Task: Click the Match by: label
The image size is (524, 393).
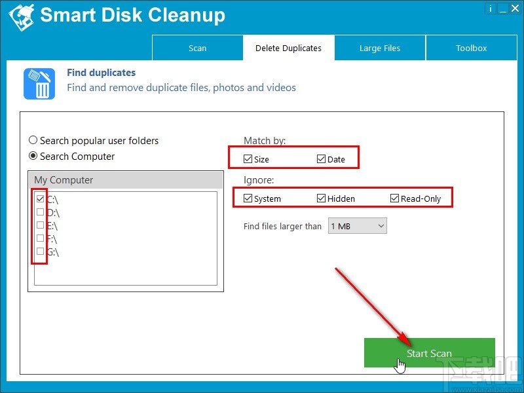Action: 265,141
